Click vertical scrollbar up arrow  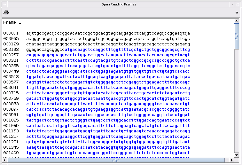(237, 21)
